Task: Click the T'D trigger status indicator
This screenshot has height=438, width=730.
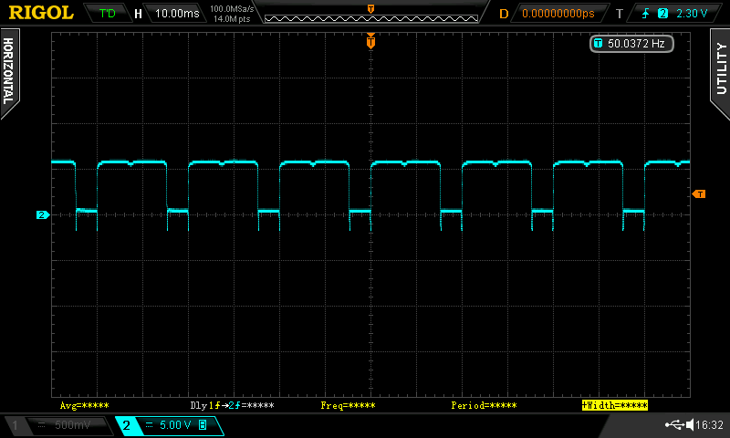Action: pyautogui.click(x=107, y=14)
